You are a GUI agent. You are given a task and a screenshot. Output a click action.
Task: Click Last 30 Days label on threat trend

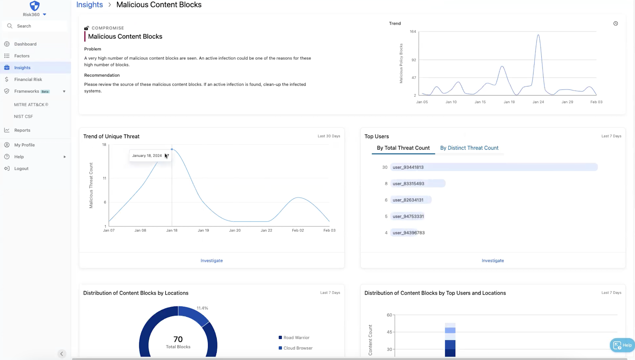pos(329,136)
